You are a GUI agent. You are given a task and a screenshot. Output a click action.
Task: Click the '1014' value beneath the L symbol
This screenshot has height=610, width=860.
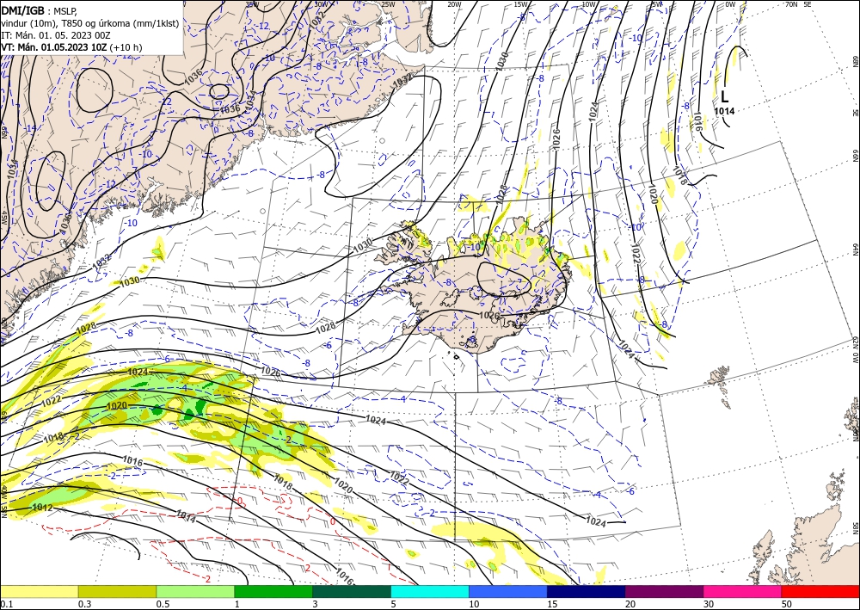724,111
